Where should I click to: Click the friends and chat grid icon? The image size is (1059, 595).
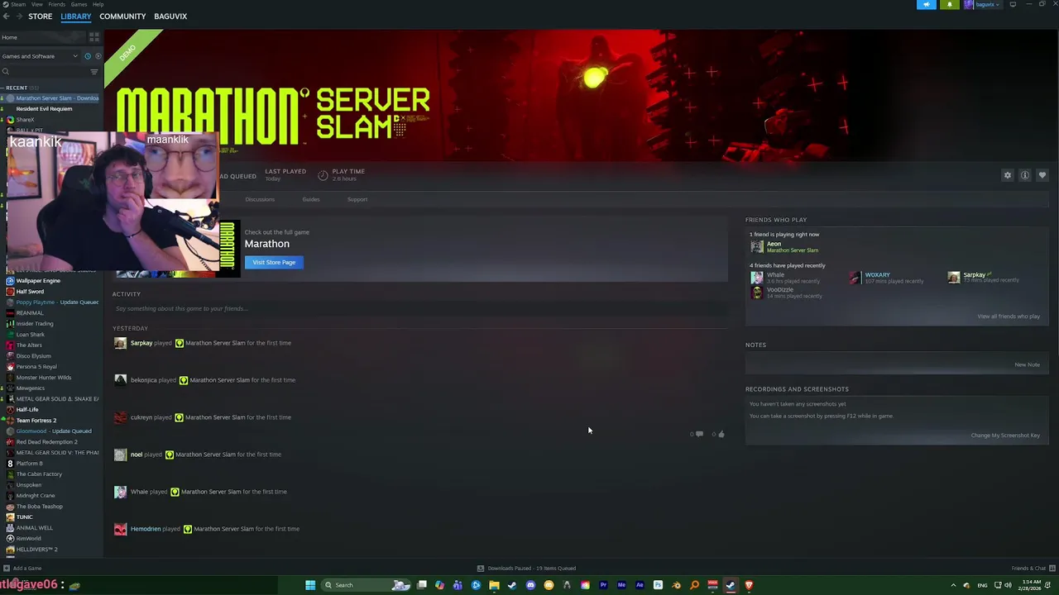point(1052,568)
